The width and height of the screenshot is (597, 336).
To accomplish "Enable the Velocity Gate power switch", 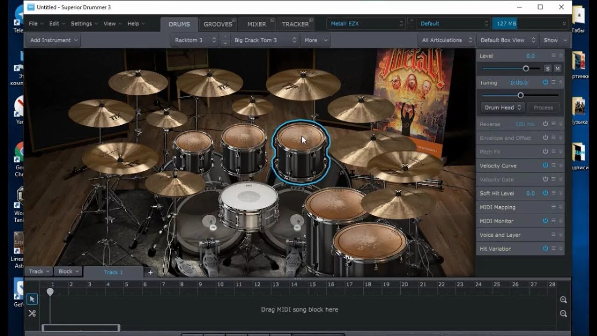I will click(x=545, y=179).
